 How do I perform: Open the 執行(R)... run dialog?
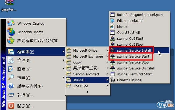(x=36, y=95)
